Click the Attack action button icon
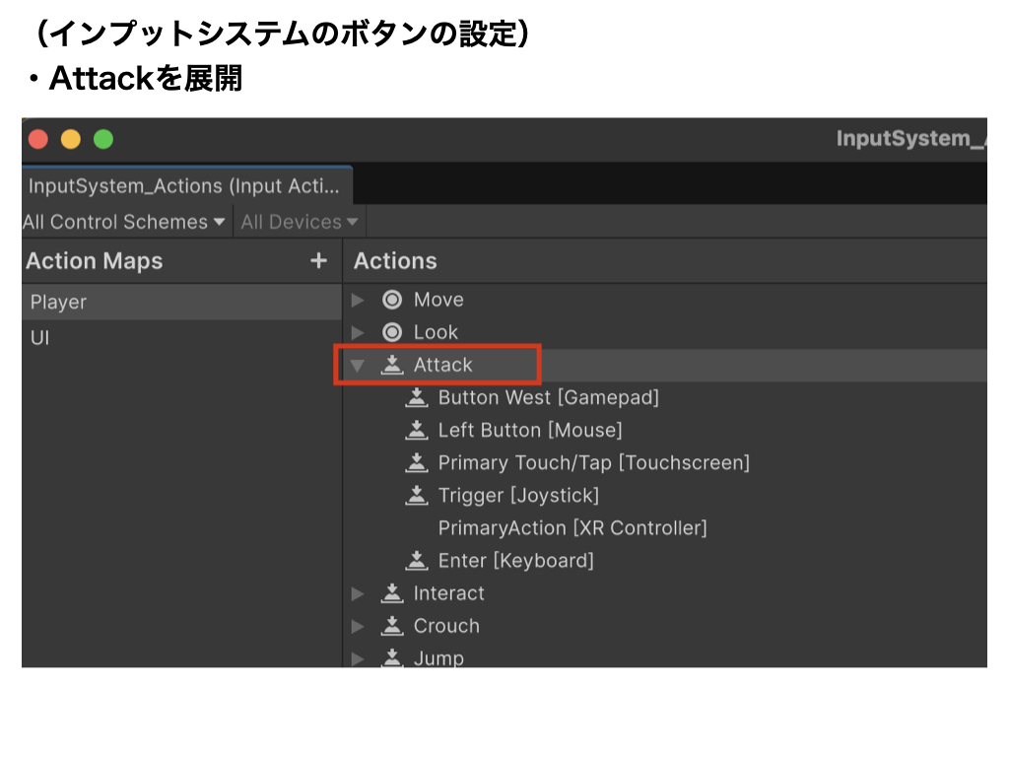The height and width of the screenshot is (757, 1009). click(392, 365)
